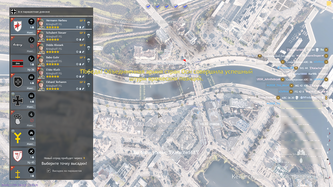Click parachute icon beside Babo Guhr

click(89, 61)
